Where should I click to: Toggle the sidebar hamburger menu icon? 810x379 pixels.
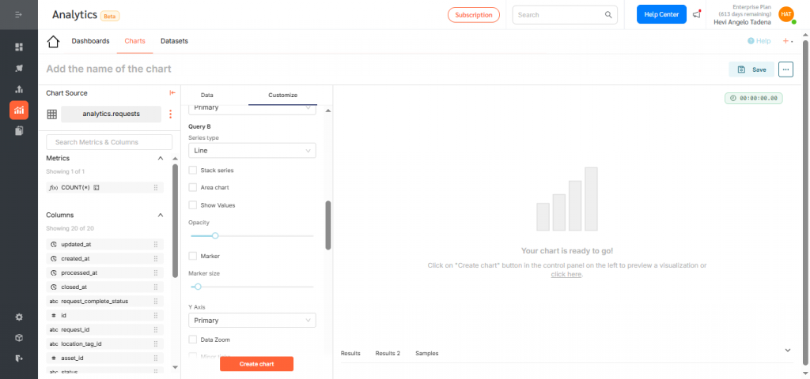pos(19,15)
